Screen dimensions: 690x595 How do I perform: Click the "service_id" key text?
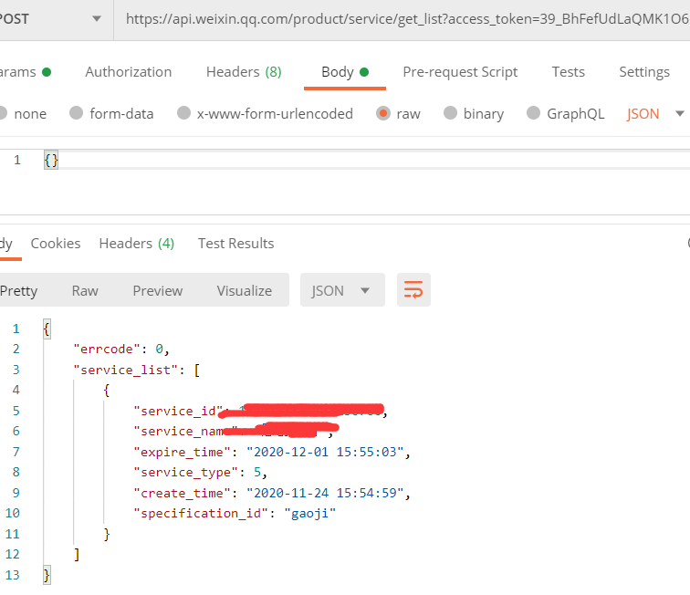[x=178, y=411]
